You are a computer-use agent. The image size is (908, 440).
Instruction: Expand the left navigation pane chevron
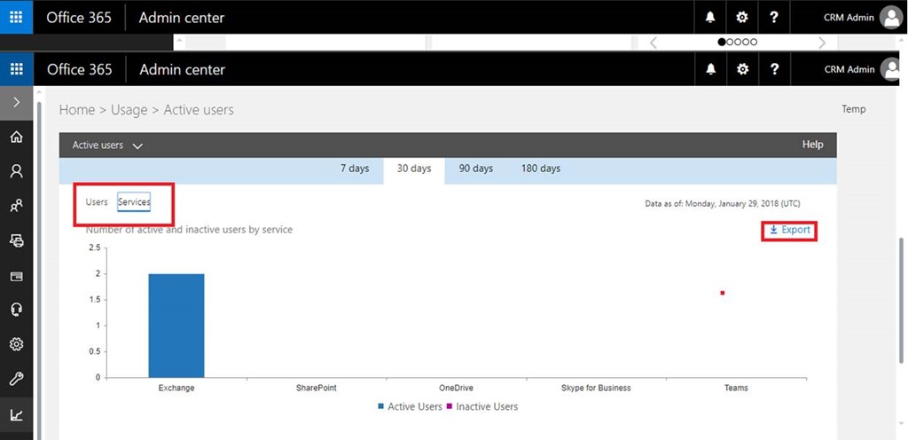tap(16, 103)
